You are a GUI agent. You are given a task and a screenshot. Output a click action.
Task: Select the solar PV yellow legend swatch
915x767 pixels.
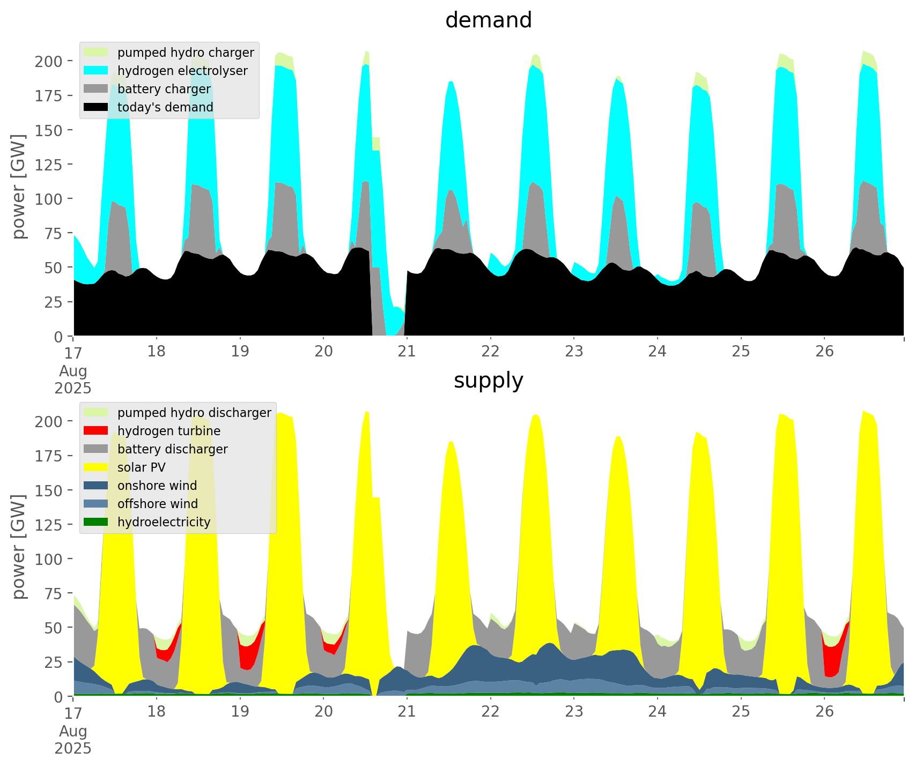coord(97,467)
